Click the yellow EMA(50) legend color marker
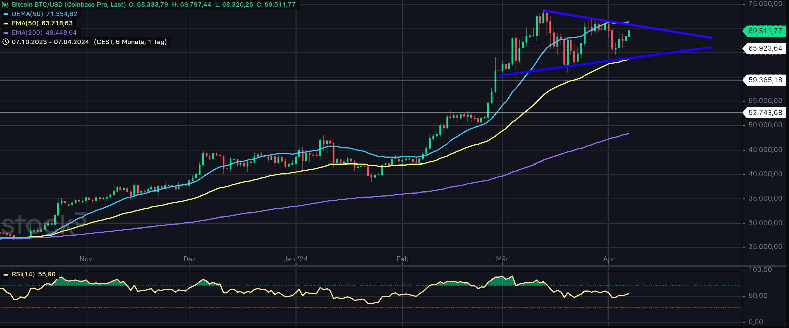This screenshot has width=789, height=328. pyautogui.click(x=6, y=23)
